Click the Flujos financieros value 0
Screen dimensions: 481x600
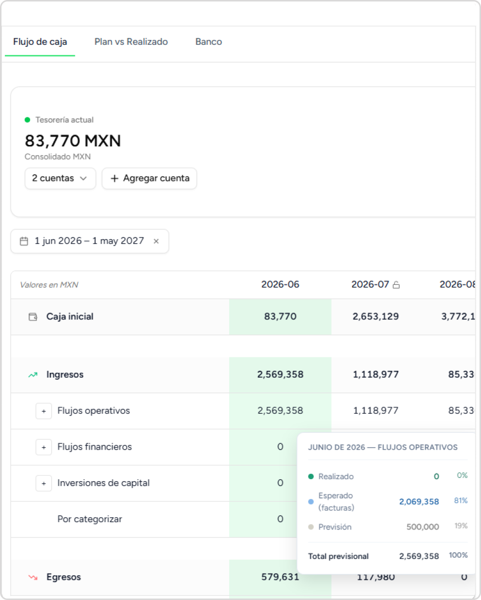click(x=280, y=447)
